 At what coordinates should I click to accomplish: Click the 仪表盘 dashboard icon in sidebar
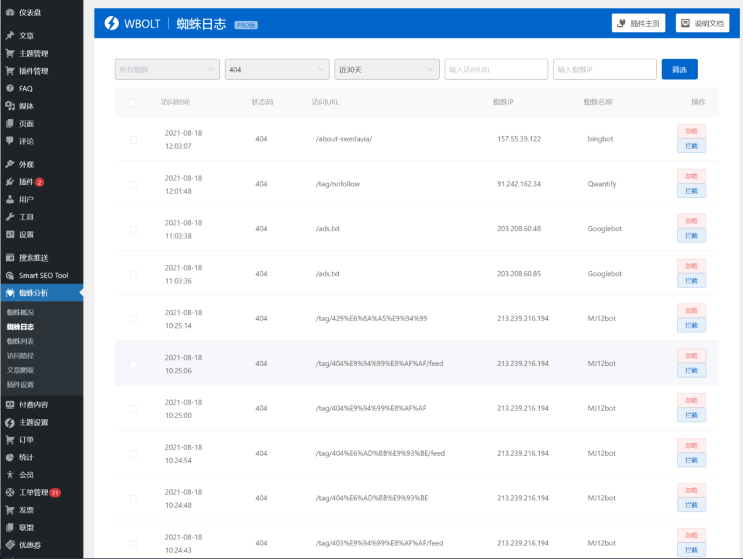tap(9, 12)
